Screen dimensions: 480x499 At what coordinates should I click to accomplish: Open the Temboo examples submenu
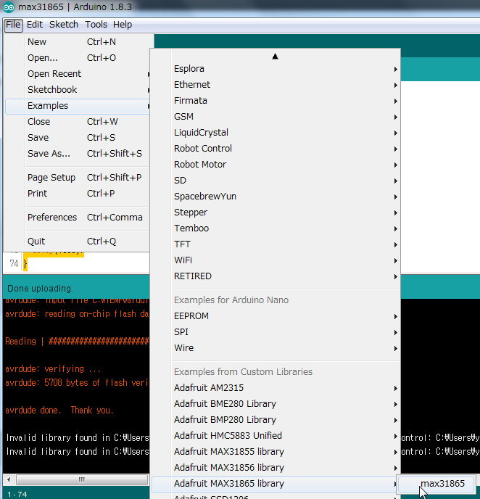point(276,228)
